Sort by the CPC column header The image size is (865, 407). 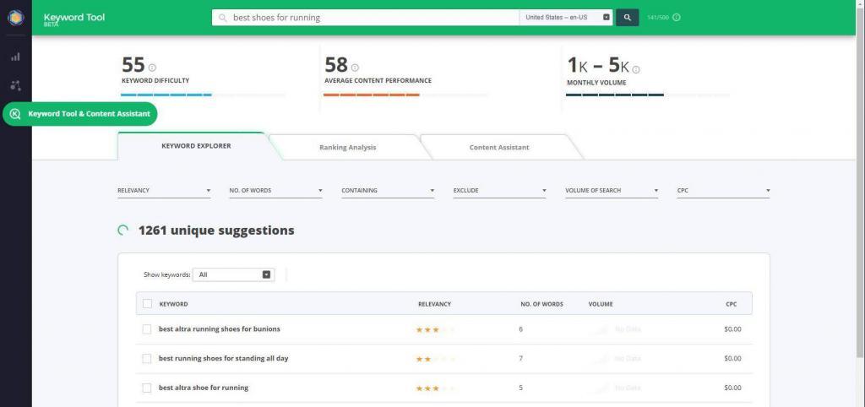pyautogui.click(x=731, y=305)
